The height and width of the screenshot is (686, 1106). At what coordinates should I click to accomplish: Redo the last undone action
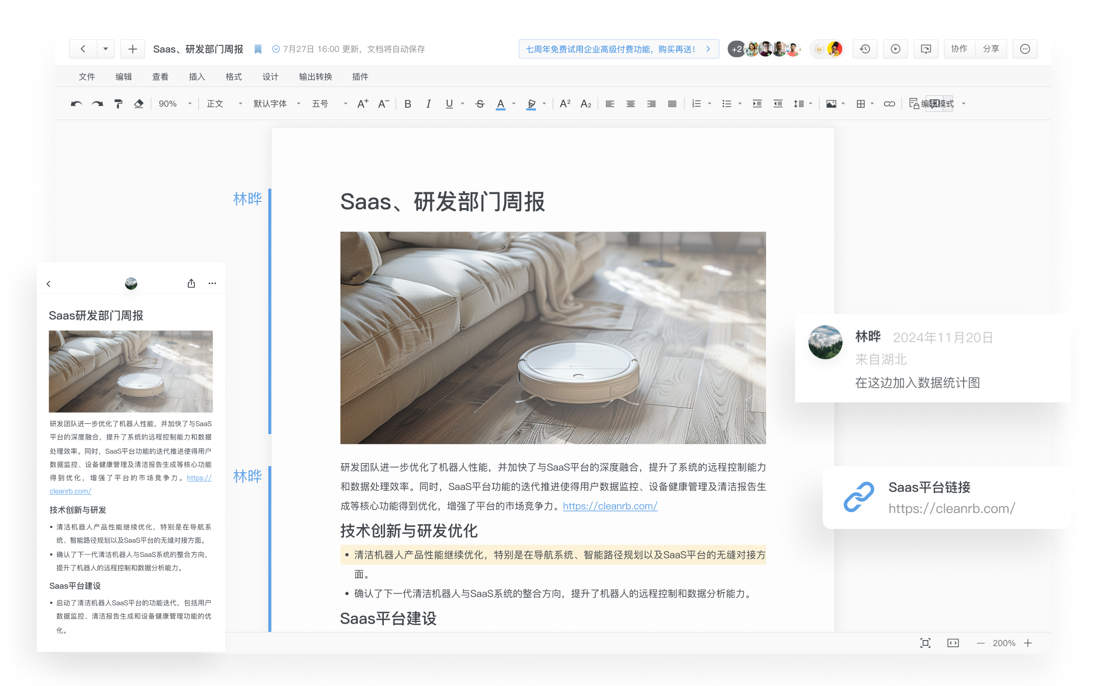click(x=97, y=104)
